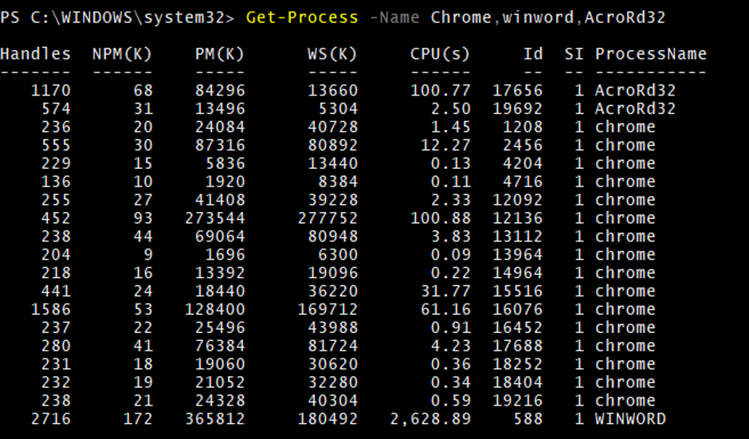This screenshot has height=439, width=749.
Task: Click AcroRd32 process name with Id 17656
Action: [x=635, y=90]
